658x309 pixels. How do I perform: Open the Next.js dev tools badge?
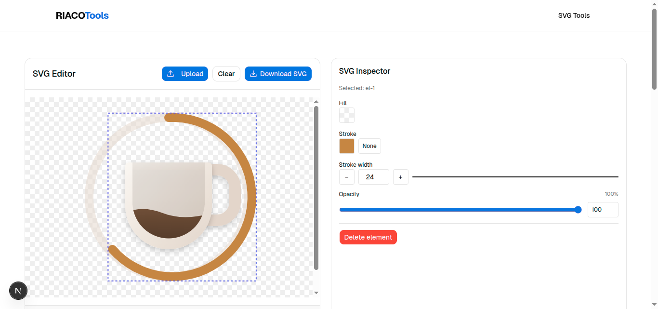click(18, 291)
